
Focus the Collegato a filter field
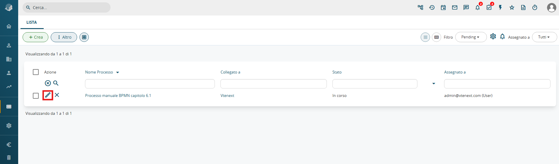click(x=273, y=84)
